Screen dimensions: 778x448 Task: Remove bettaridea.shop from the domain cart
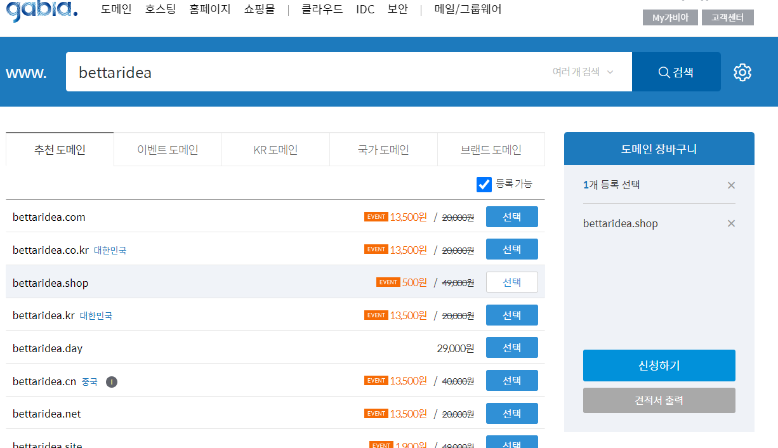tap(731, 223)
